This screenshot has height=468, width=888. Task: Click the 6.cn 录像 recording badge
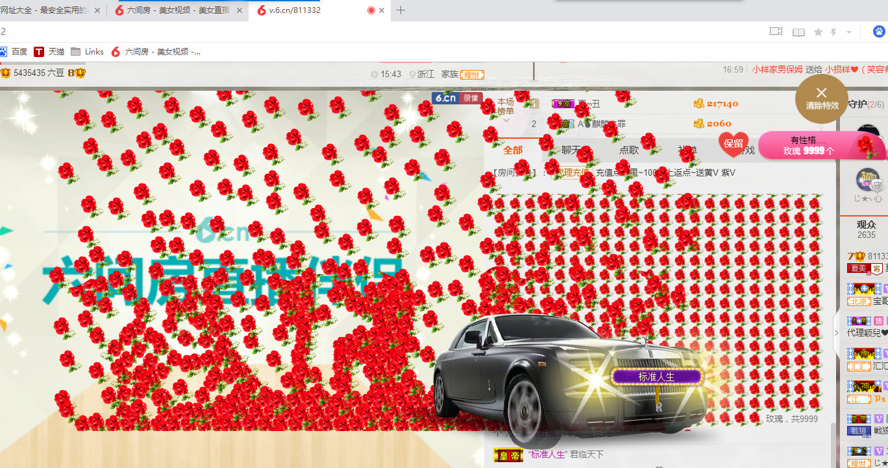(457, 98)
